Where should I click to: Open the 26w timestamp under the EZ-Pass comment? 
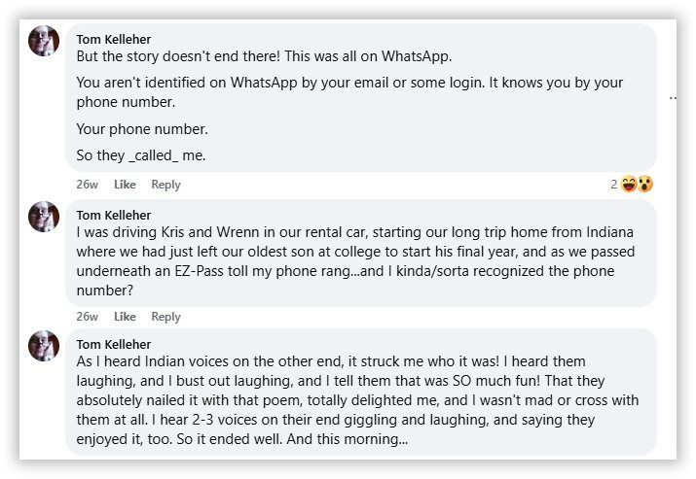click(x=87, y=317)
